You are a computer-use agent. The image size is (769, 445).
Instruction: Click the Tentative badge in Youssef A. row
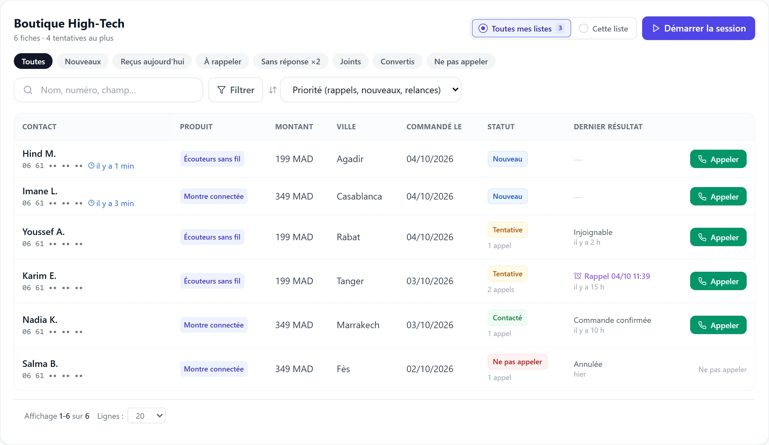[x=507, y=230]
